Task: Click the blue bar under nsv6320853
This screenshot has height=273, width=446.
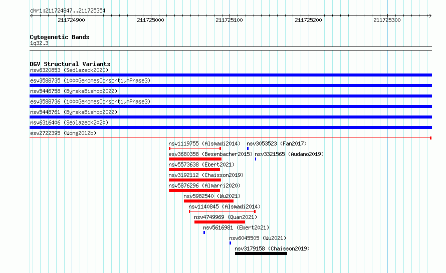Action: (231, 75)
